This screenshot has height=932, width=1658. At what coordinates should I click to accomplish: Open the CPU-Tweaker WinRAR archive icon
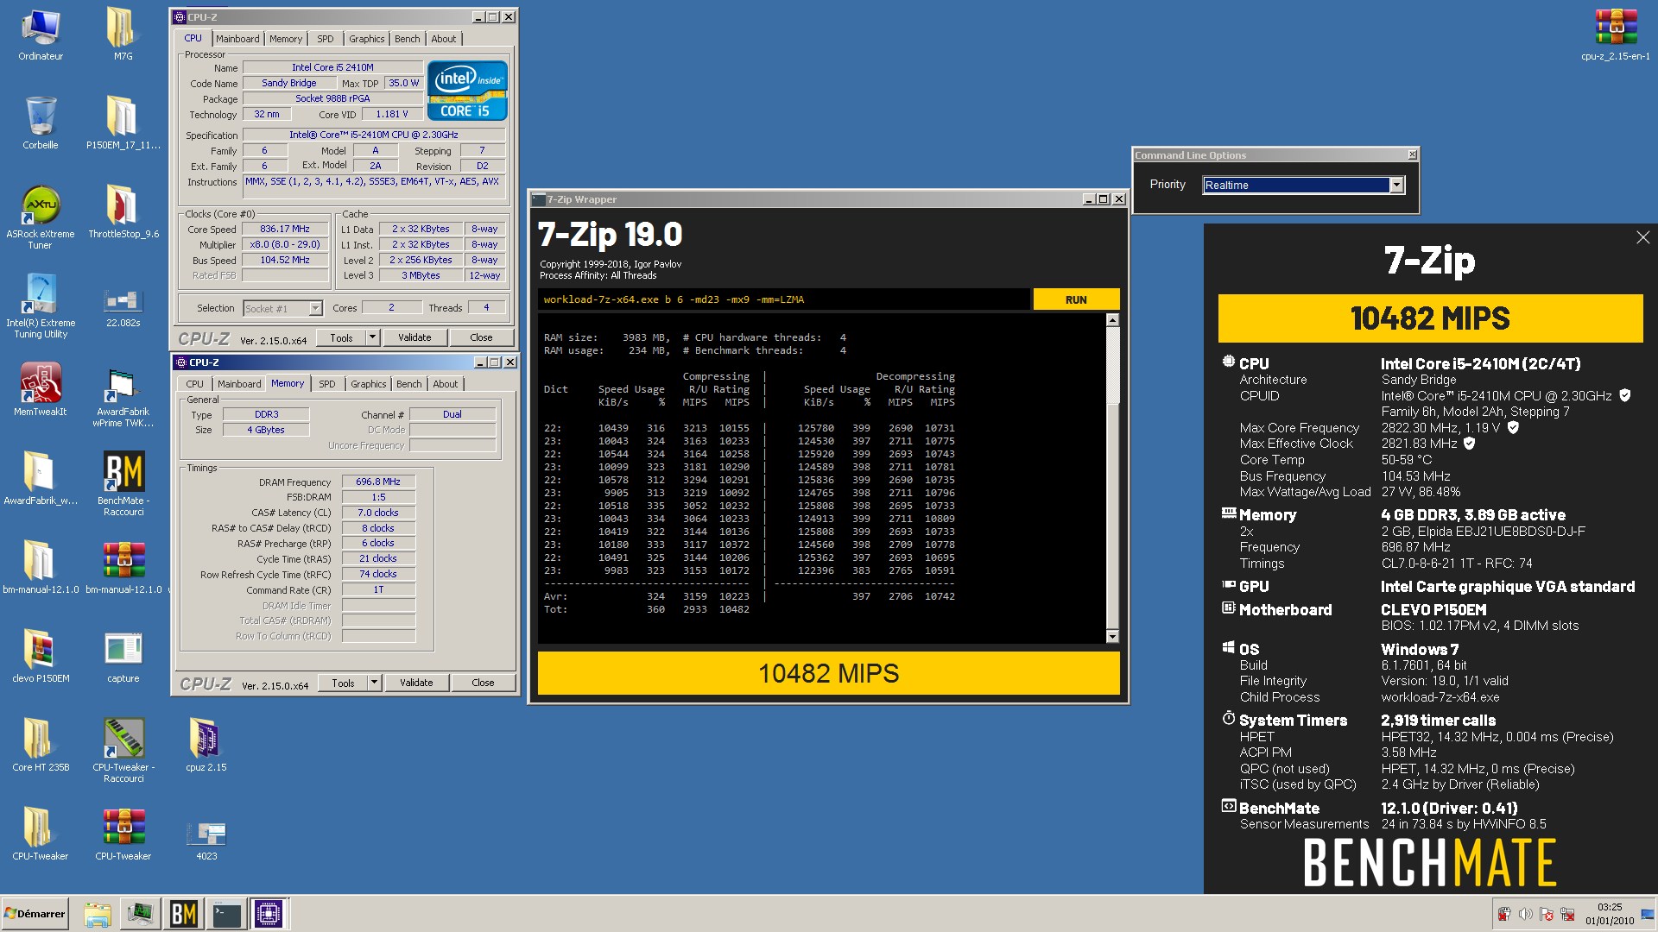click(x=123, y=834)
